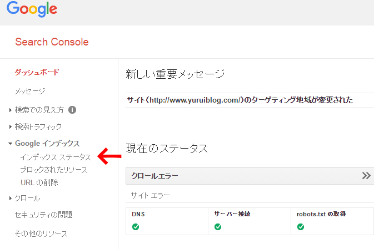
Task: Open 検索での見え方 menu label
Action: coord(39,110)
